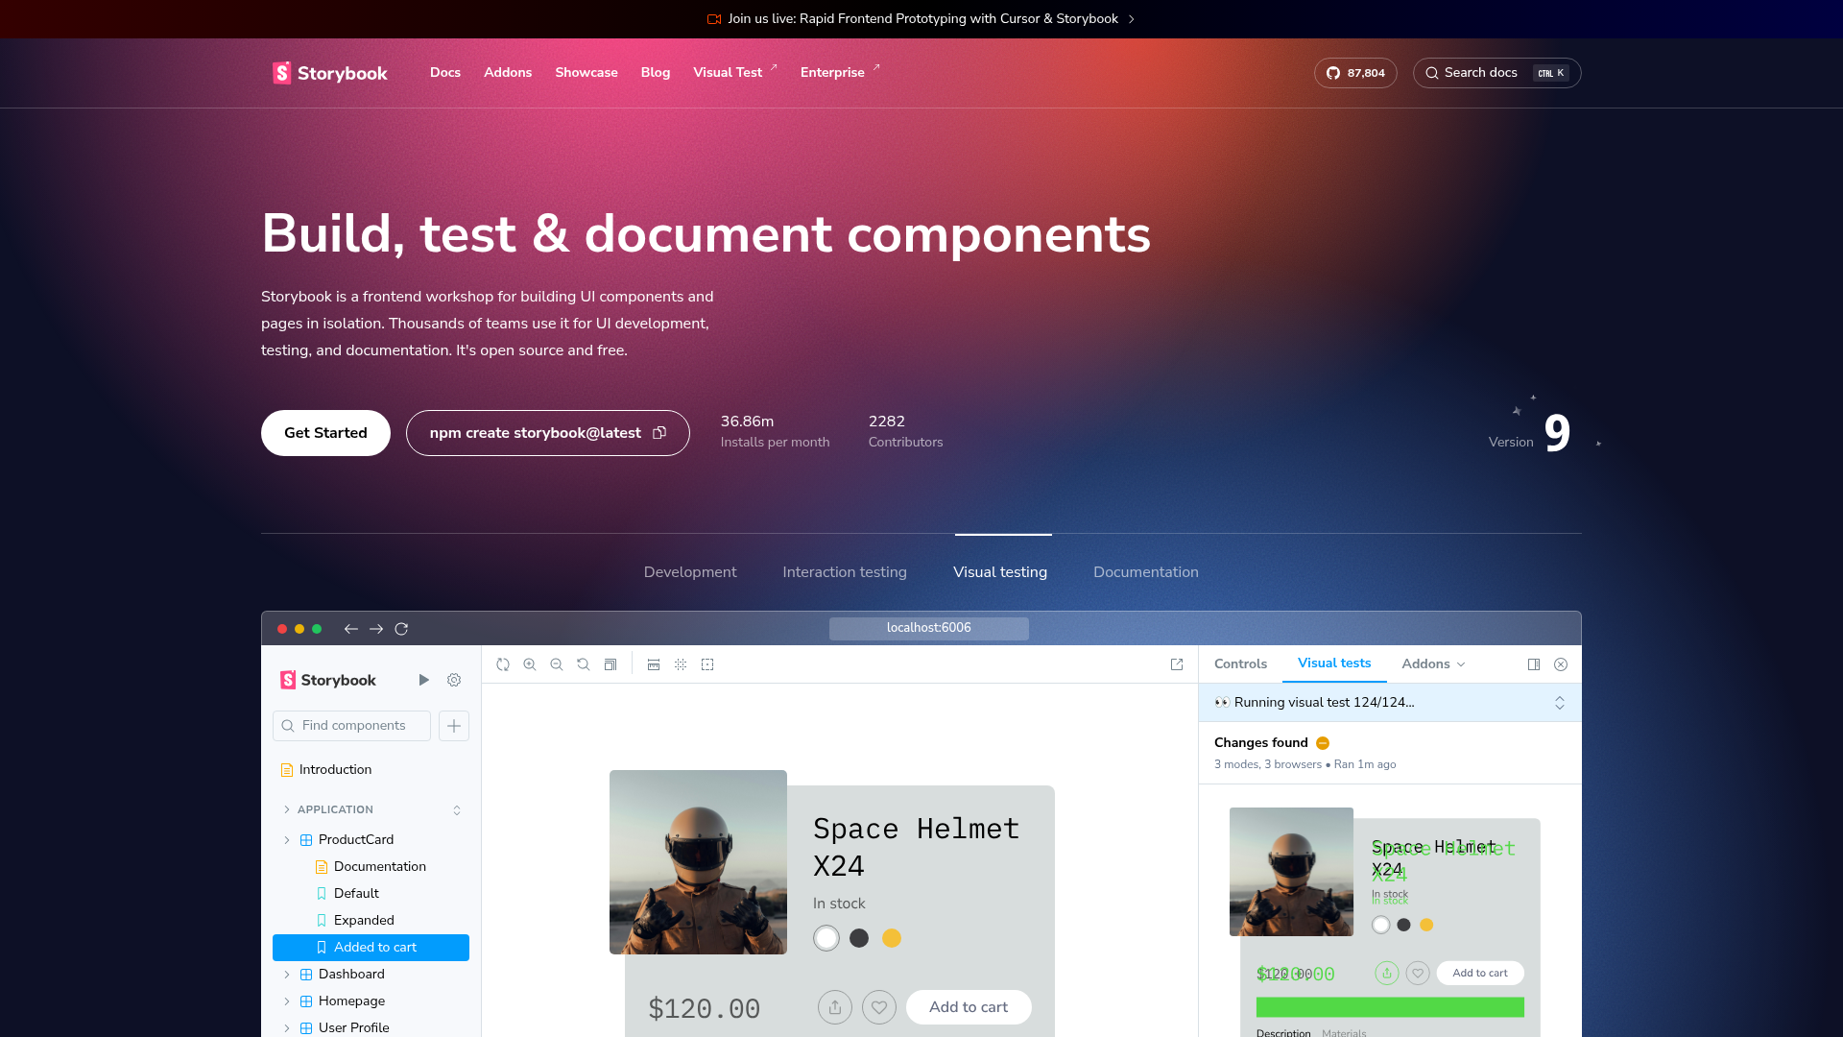Toggle the grid overlay icon

[x=681, y=664]
